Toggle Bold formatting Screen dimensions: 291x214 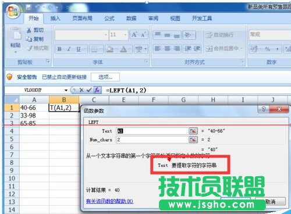point(59,49)
